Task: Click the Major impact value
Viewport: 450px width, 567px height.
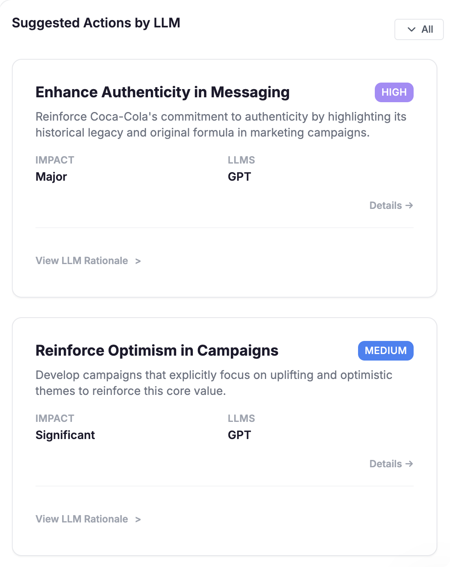Action: pyautogui.click(x=51, y=177)
